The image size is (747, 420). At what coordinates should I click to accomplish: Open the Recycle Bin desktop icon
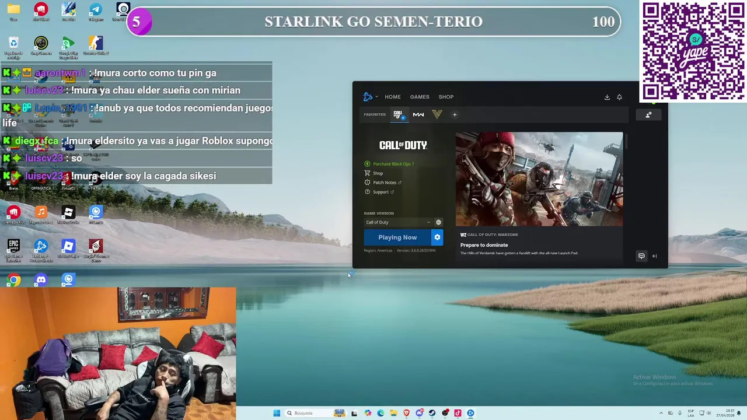click(x=13, y=47)
